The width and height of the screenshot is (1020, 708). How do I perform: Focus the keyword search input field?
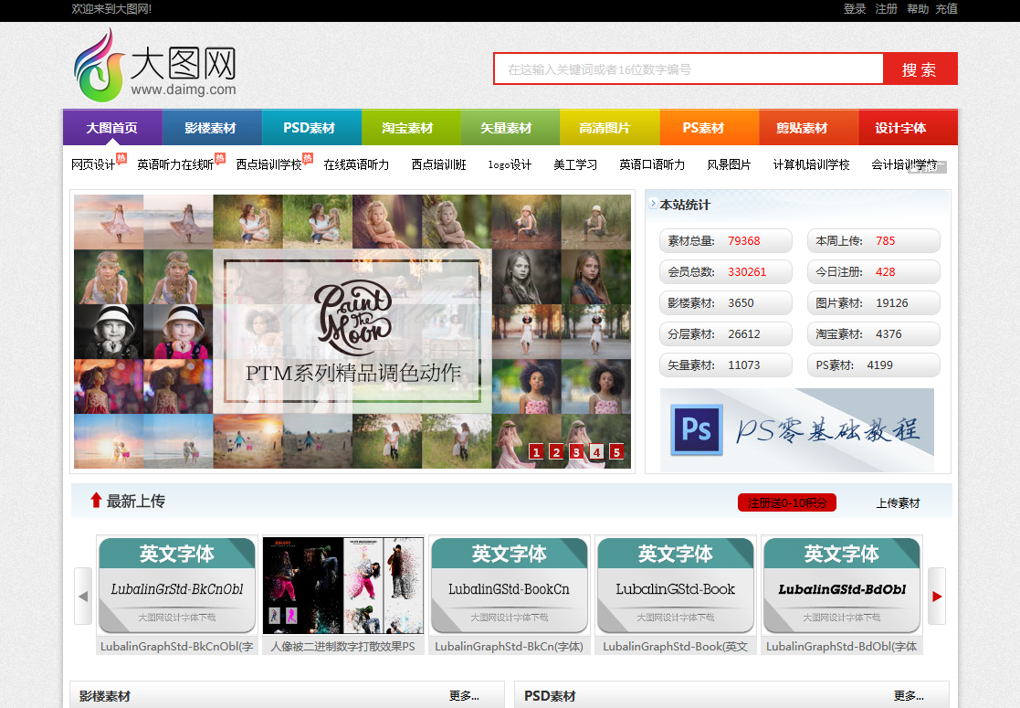click(x=689, y=69)
